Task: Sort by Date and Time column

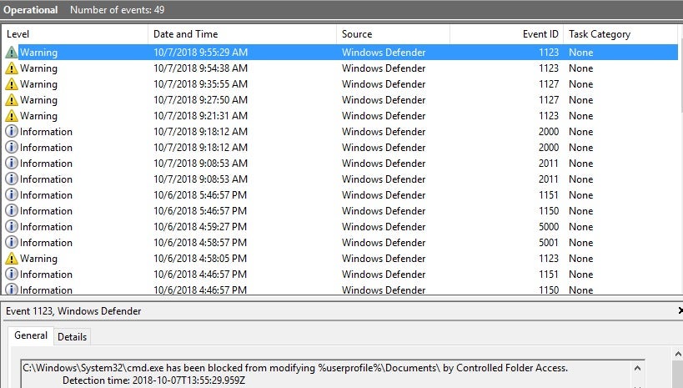Action: 242,34
